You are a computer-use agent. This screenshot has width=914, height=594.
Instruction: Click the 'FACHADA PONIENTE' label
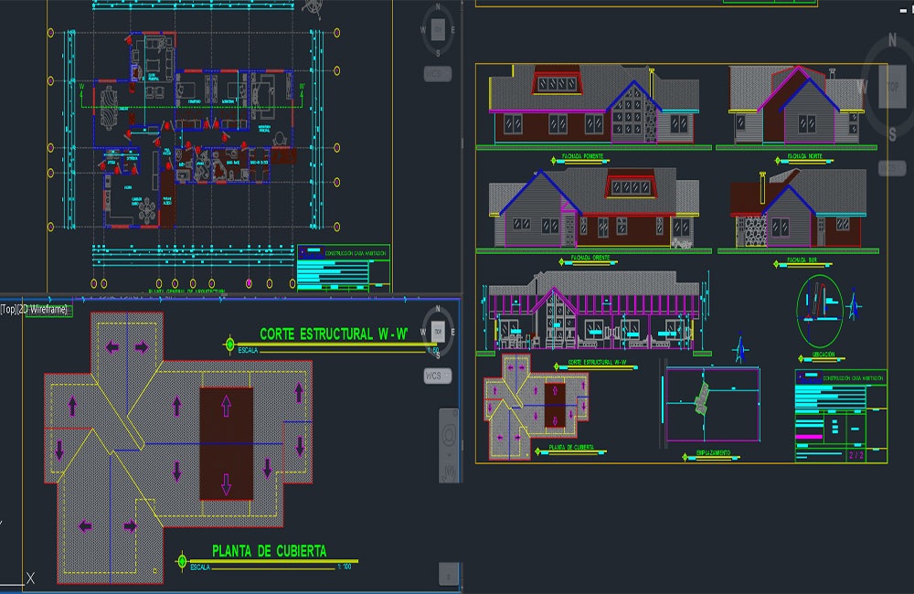point(581,156)
